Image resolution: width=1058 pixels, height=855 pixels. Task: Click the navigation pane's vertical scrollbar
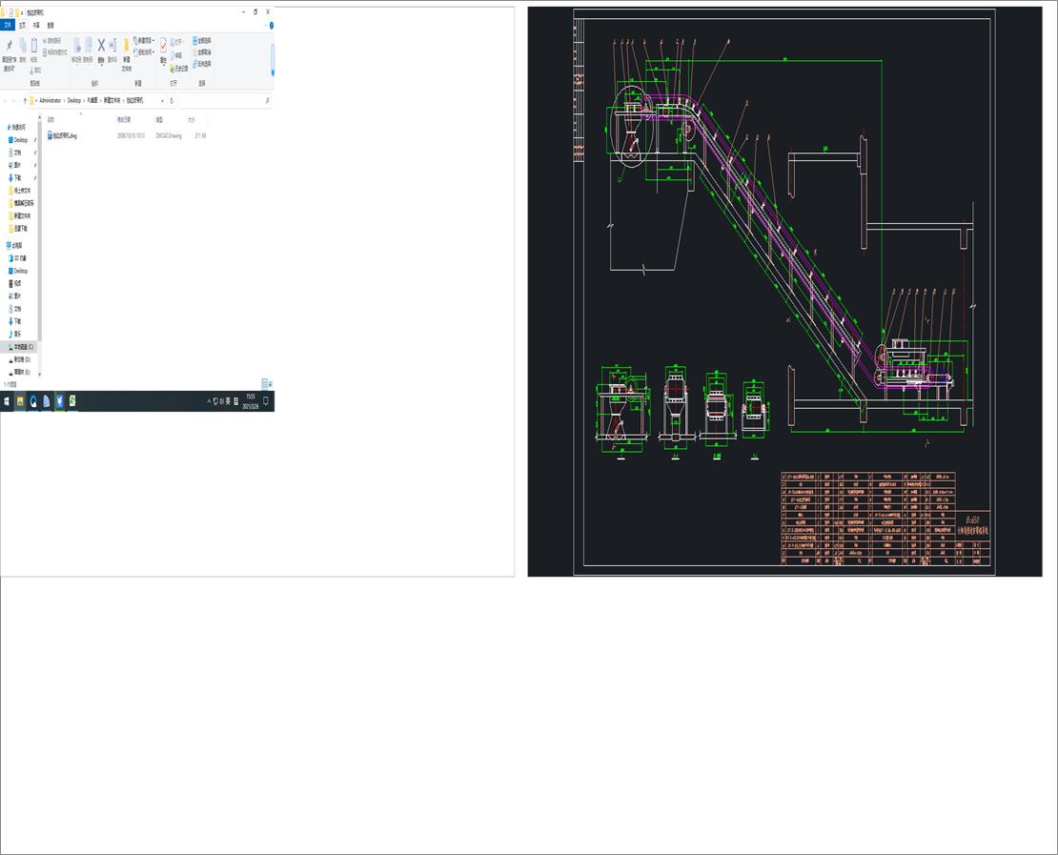pos(39,238)
